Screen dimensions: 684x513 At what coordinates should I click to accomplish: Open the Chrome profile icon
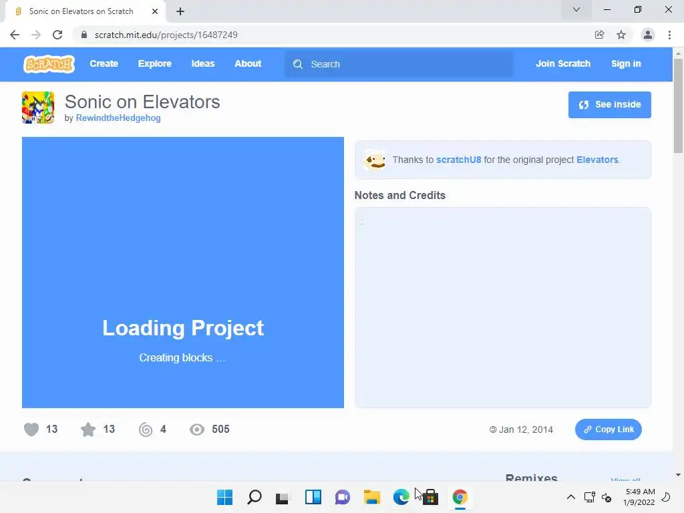coord(648,35)
